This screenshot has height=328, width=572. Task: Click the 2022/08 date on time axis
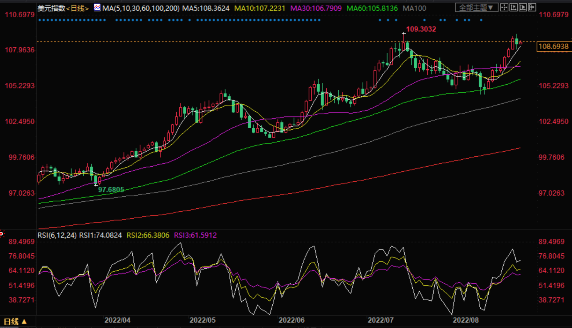point(465,320)
